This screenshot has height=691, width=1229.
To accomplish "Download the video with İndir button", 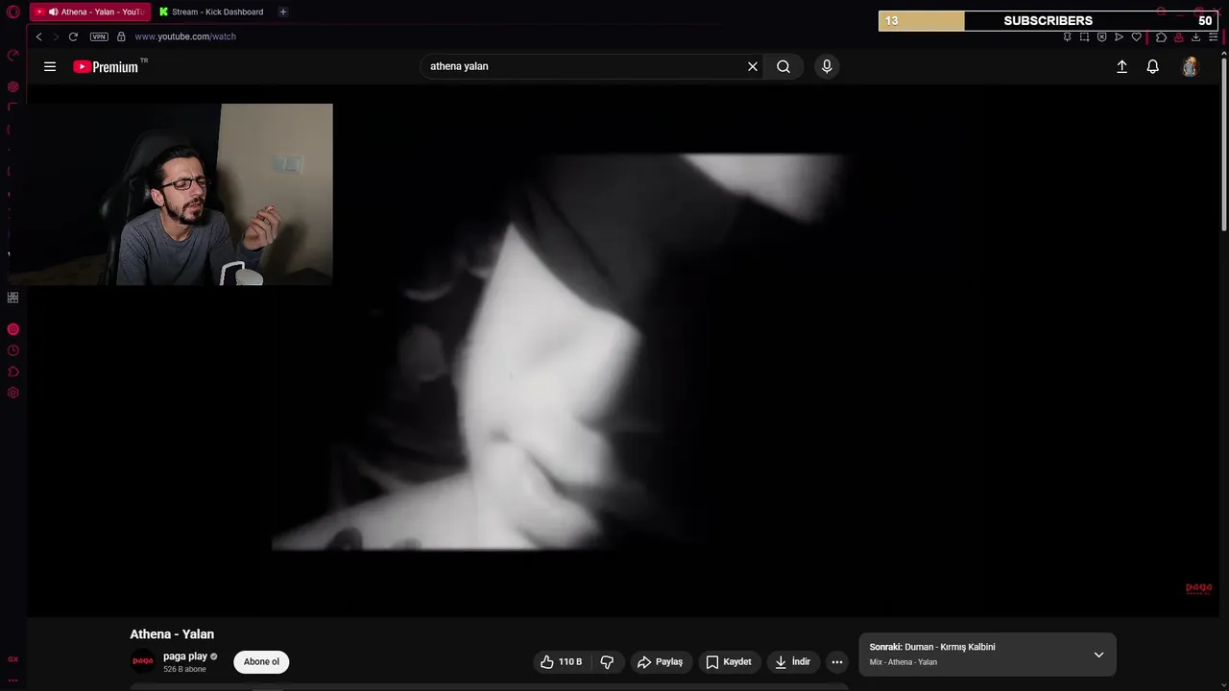I will pos(793,662).
